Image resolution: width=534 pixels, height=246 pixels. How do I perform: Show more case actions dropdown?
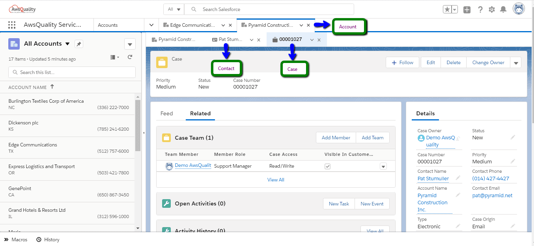click(x=515, y=63)
